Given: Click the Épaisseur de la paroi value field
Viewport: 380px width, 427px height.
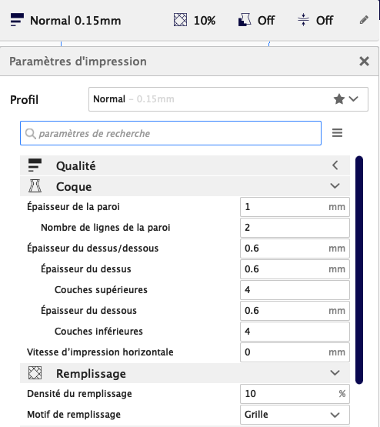Looking at the screenshot, I should pyautogui.click(x=295, y=207).
